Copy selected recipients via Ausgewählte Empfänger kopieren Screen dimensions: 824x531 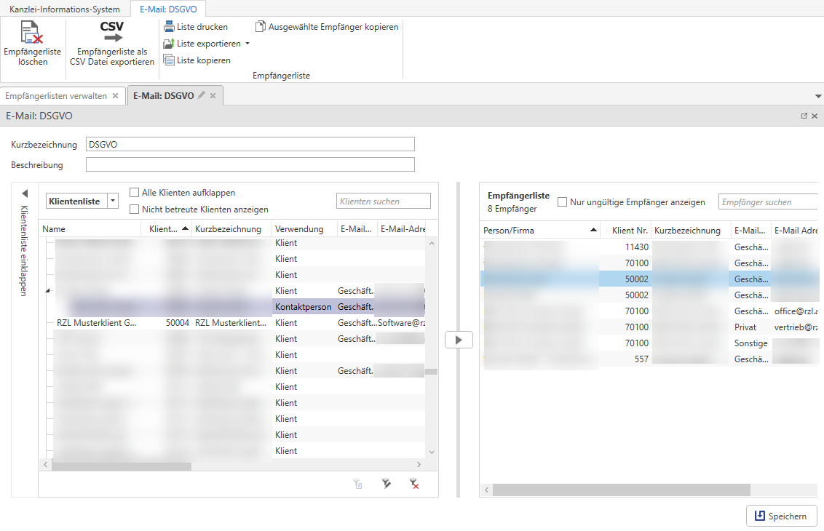pos(327,27)
